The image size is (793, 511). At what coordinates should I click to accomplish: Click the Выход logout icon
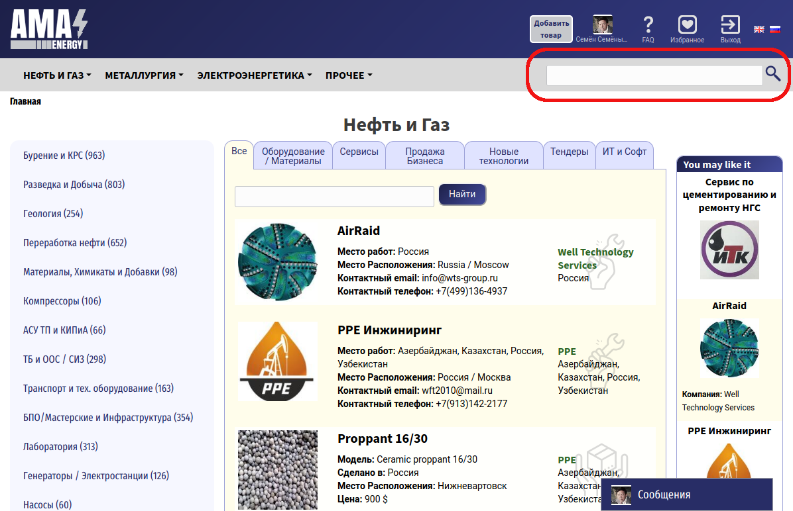(730, 26)
